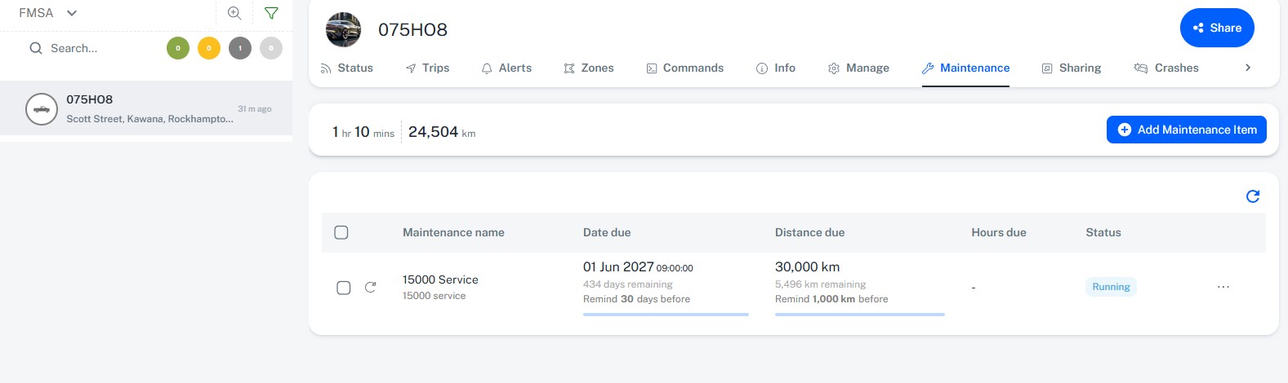Open the Trips tab
This screenshot has width=1288, height=383.
[x=427, y=68]
